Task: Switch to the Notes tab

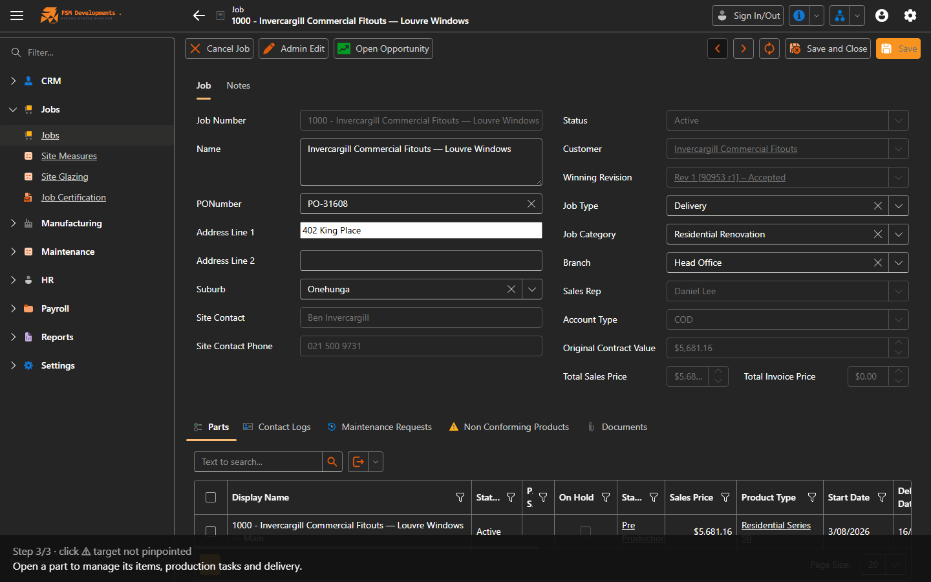Action: pos(239,85)
